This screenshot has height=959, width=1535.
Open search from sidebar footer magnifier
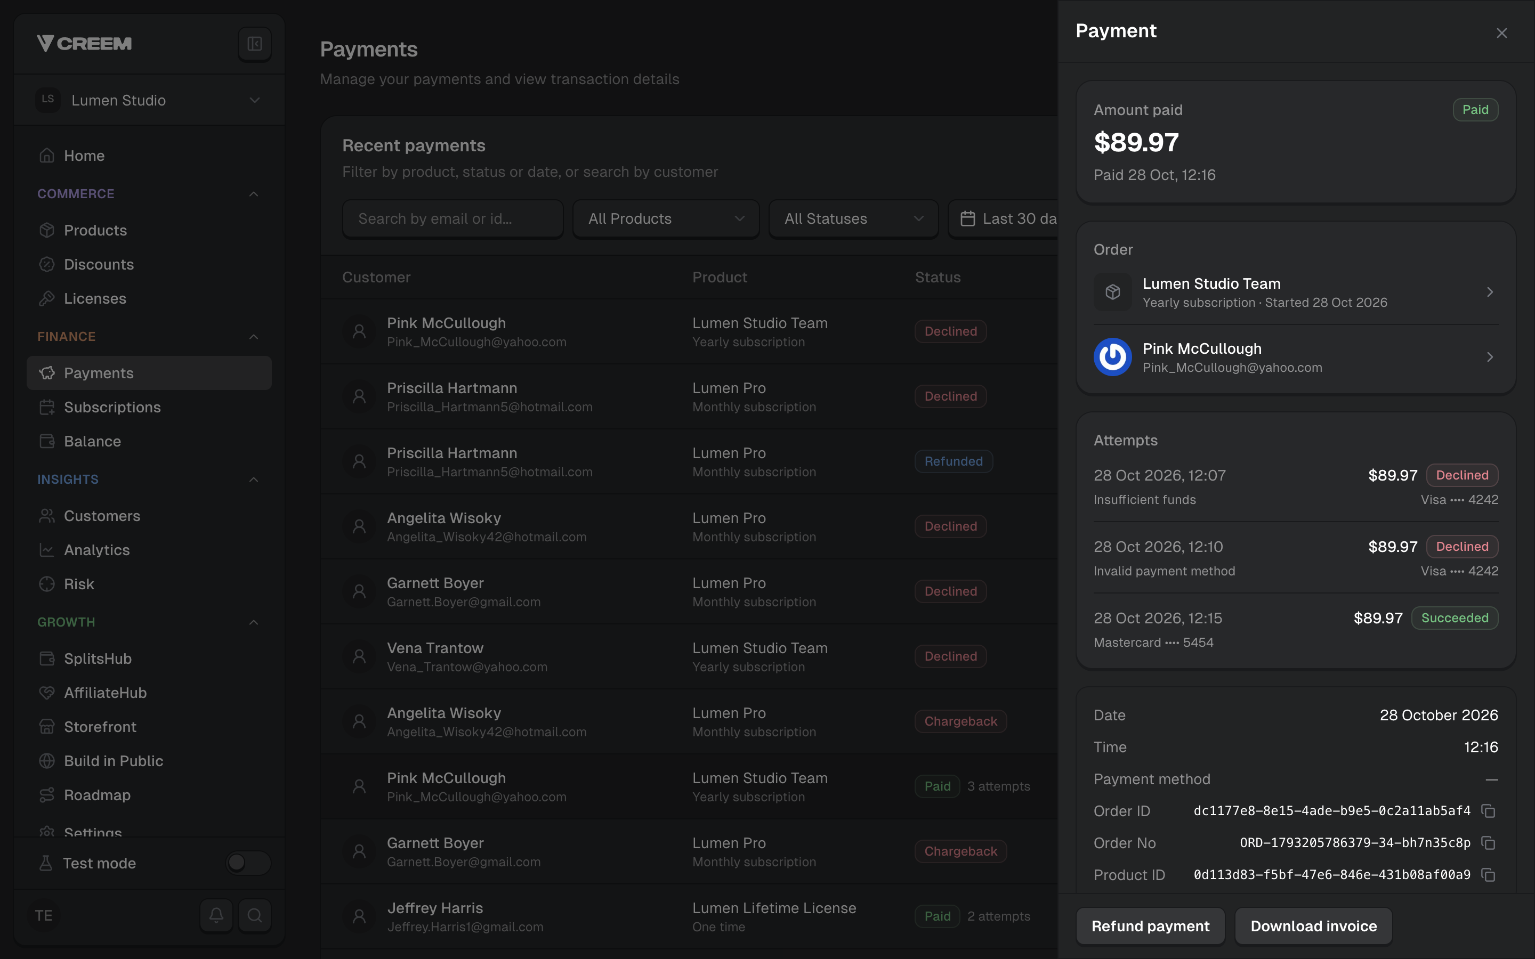click(x=254, y=915)
